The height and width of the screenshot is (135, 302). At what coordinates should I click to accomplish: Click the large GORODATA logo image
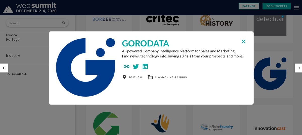(85, 67)
